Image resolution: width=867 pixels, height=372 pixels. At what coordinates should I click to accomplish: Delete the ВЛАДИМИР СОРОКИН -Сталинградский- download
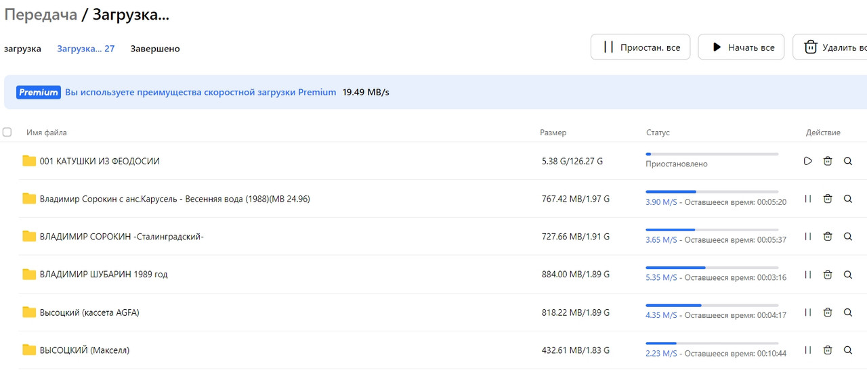[828, 237]
